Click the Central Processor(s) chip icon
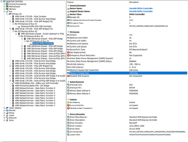 (x=7, y=4)
